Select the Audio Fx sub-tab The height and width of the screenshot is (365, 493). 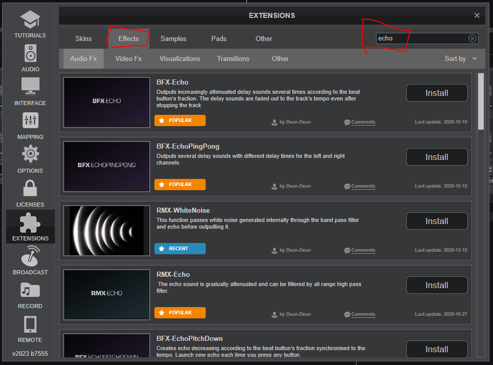click(83, 59)
